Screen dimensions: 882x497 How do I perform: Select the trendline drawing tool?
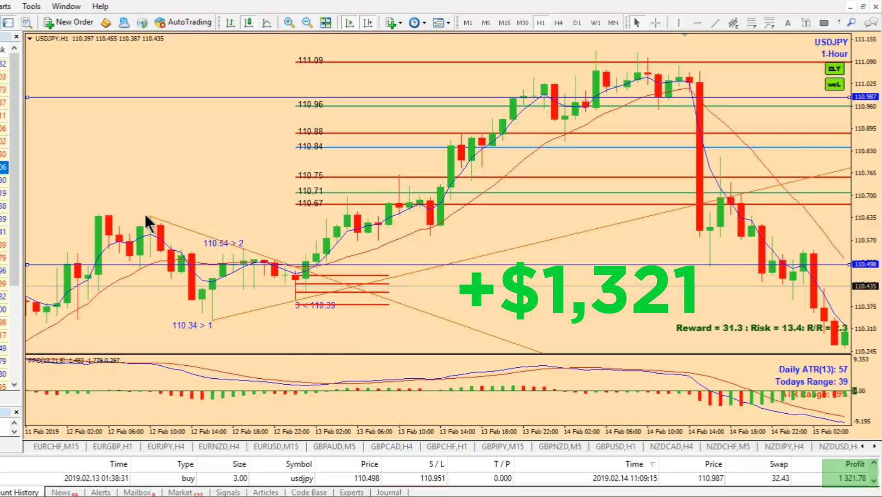pos(715,23)
